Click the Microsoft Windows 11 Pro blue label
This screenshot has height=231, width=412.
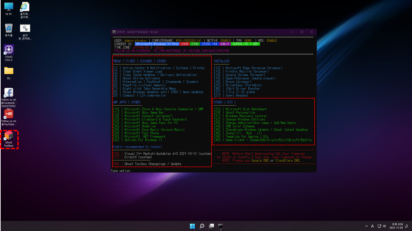pos(157,44)
